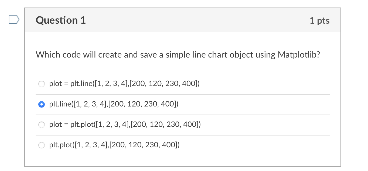Click the 'plot' variable in the third answer

coord(56,125)
